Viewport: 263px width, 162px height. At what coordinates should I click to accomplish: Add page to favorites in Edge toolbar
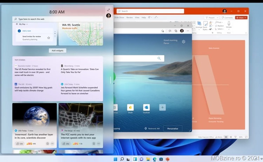point(162,31)
